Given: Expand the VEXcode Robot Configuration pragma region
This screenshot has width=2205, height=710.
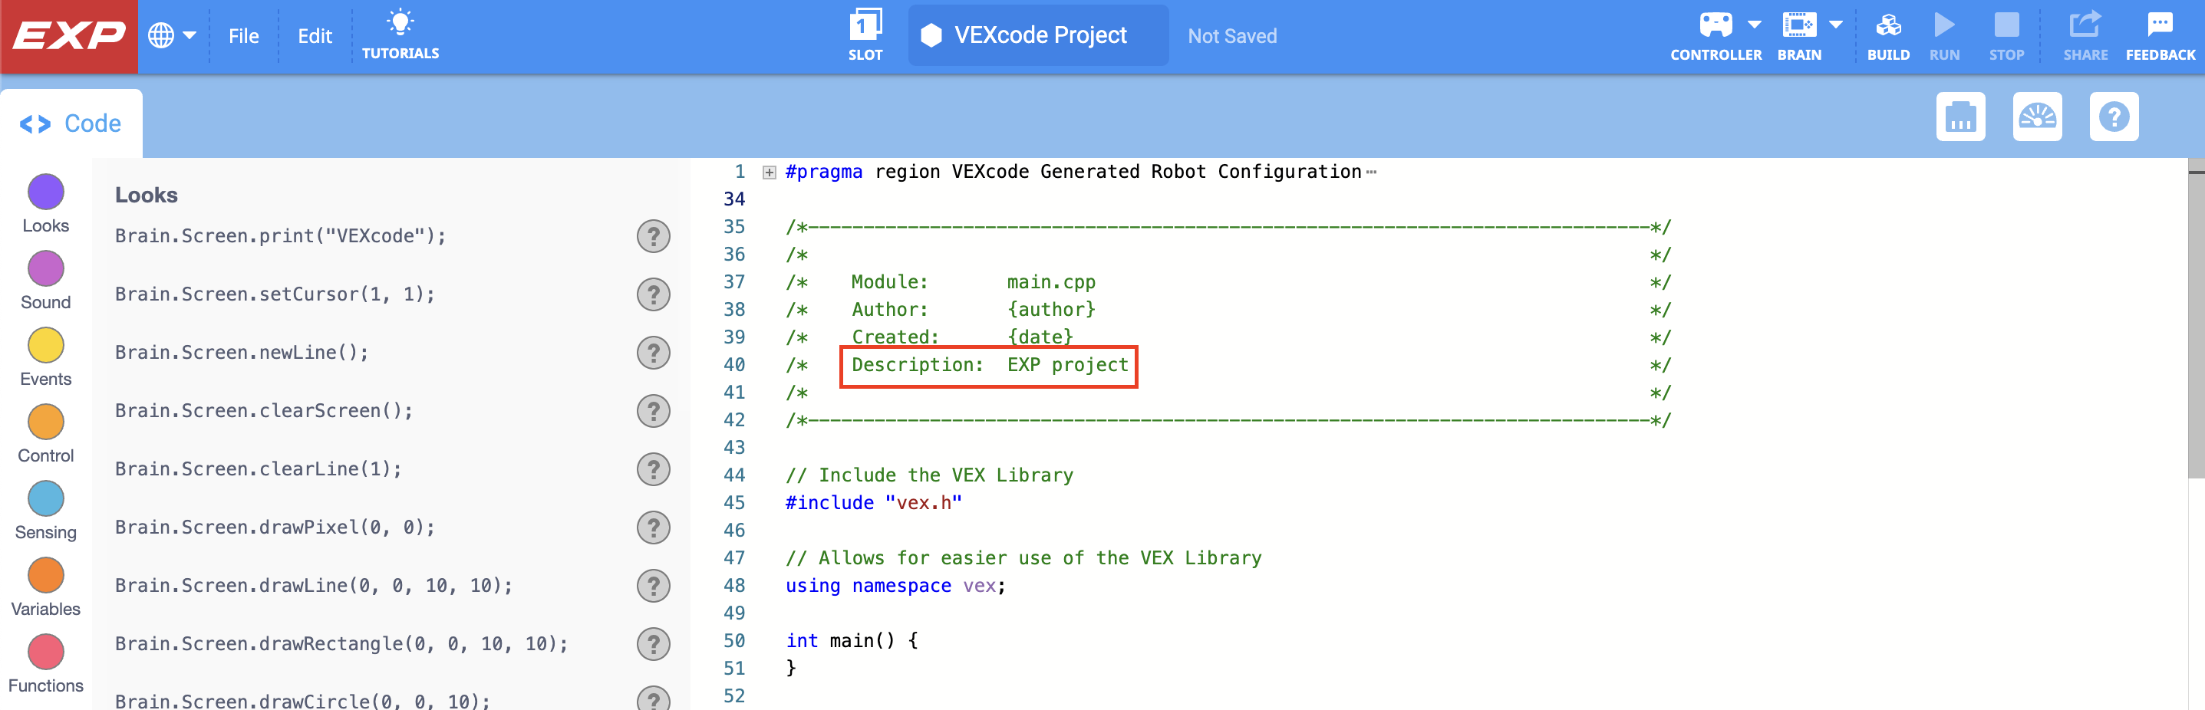Looking at the screenshot, I should (768, 171).
